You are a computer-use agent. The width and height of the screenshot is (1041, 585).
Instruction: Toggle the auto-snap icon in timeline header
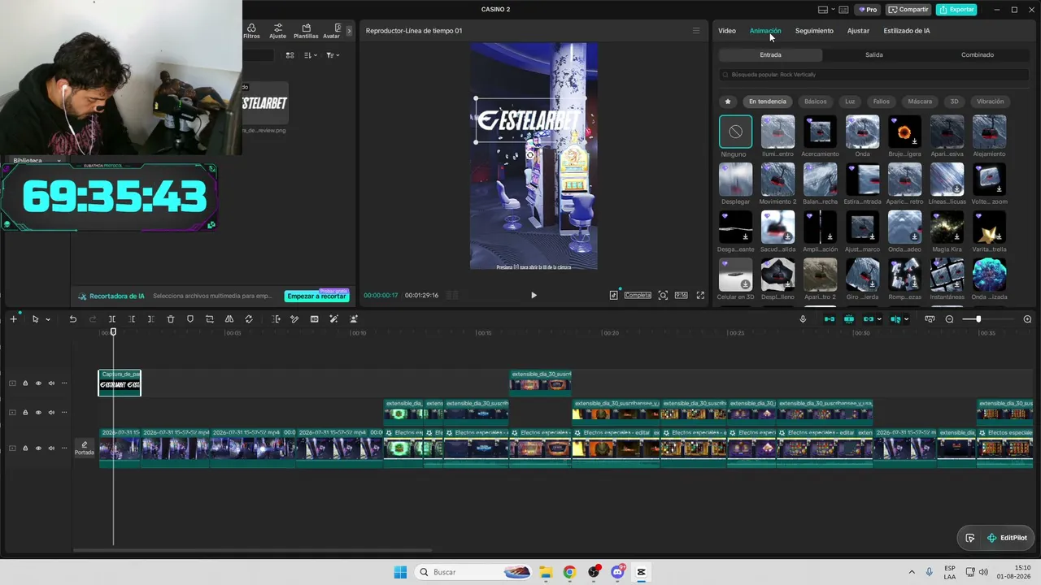pyautogui.click(x=849, y=319)
